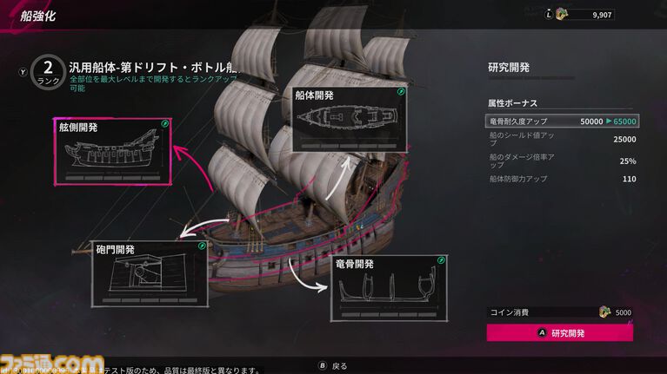Select the 竜骨耐久度アップ bonus row
Viewport: 667px width, 374px height.
562,121
